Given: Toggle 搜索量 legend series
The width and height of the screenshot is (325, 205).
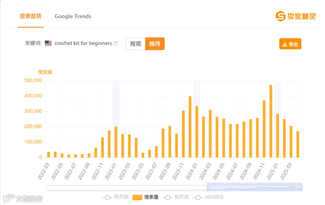Looking at the screenshot, I should pos(145,197).
